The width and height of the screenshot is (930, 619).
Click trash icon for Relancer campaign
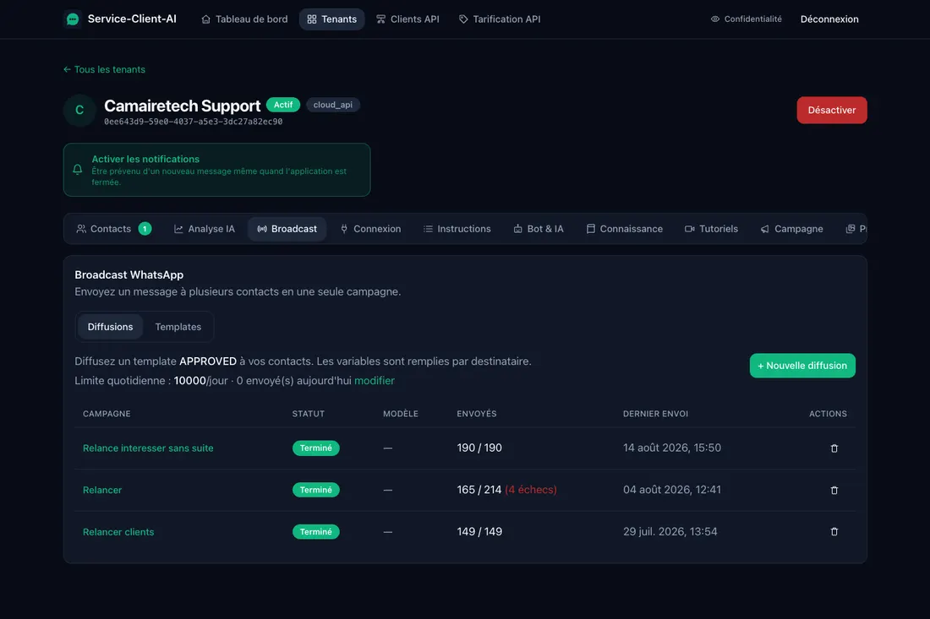coord(834,490)
